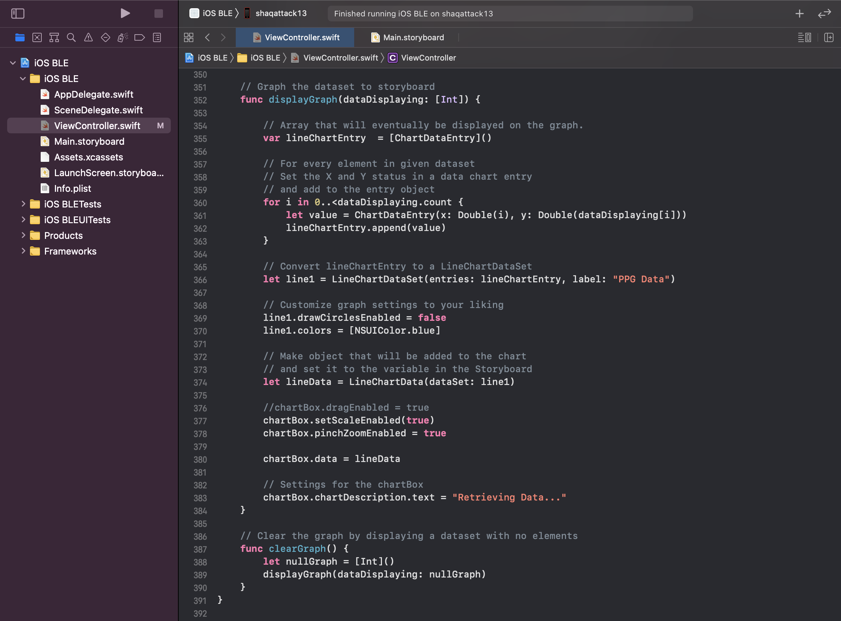Click the "Retrieving Data..." string
The width and height of the screenshot is (841, 621).
(x=509, y=497)
